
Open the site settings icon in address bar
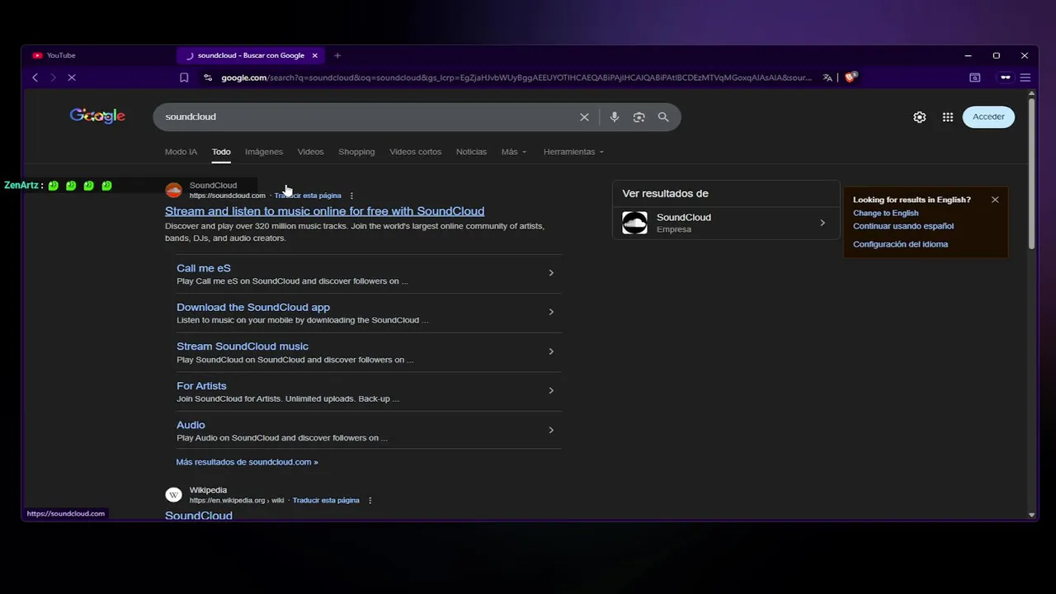click(x=208, y=78)
